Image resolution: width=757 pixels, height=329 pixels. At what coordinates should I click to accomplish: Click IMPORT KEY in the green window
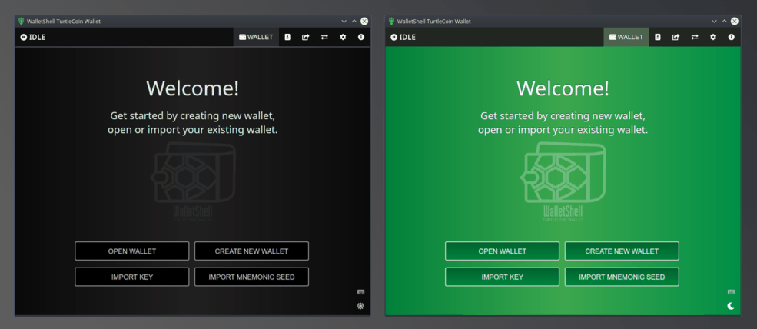tap(502, 277)
